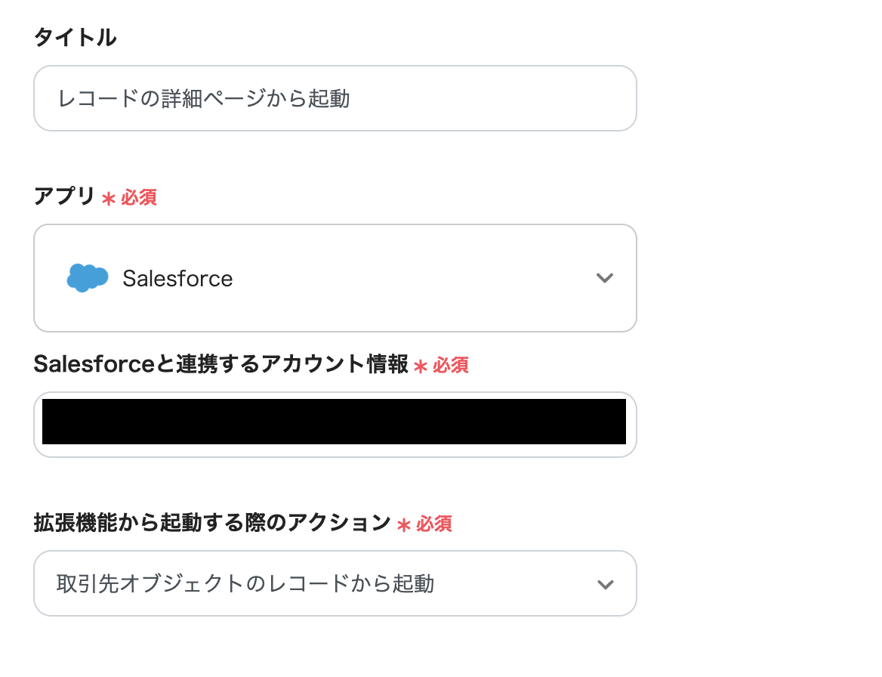Click the 拡張機能から起動する際のアクション label

211,523
